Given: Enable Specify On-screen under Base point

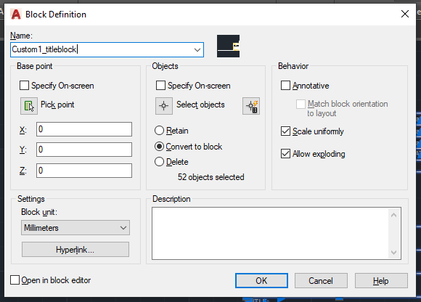Looking at the screenshot, I should 24,86.
